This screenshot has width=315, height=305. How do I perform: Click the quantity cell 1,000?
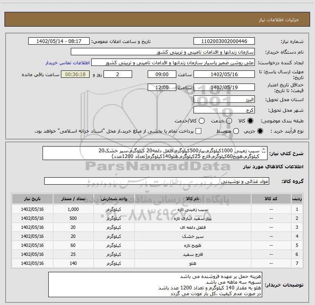point(73,209)
